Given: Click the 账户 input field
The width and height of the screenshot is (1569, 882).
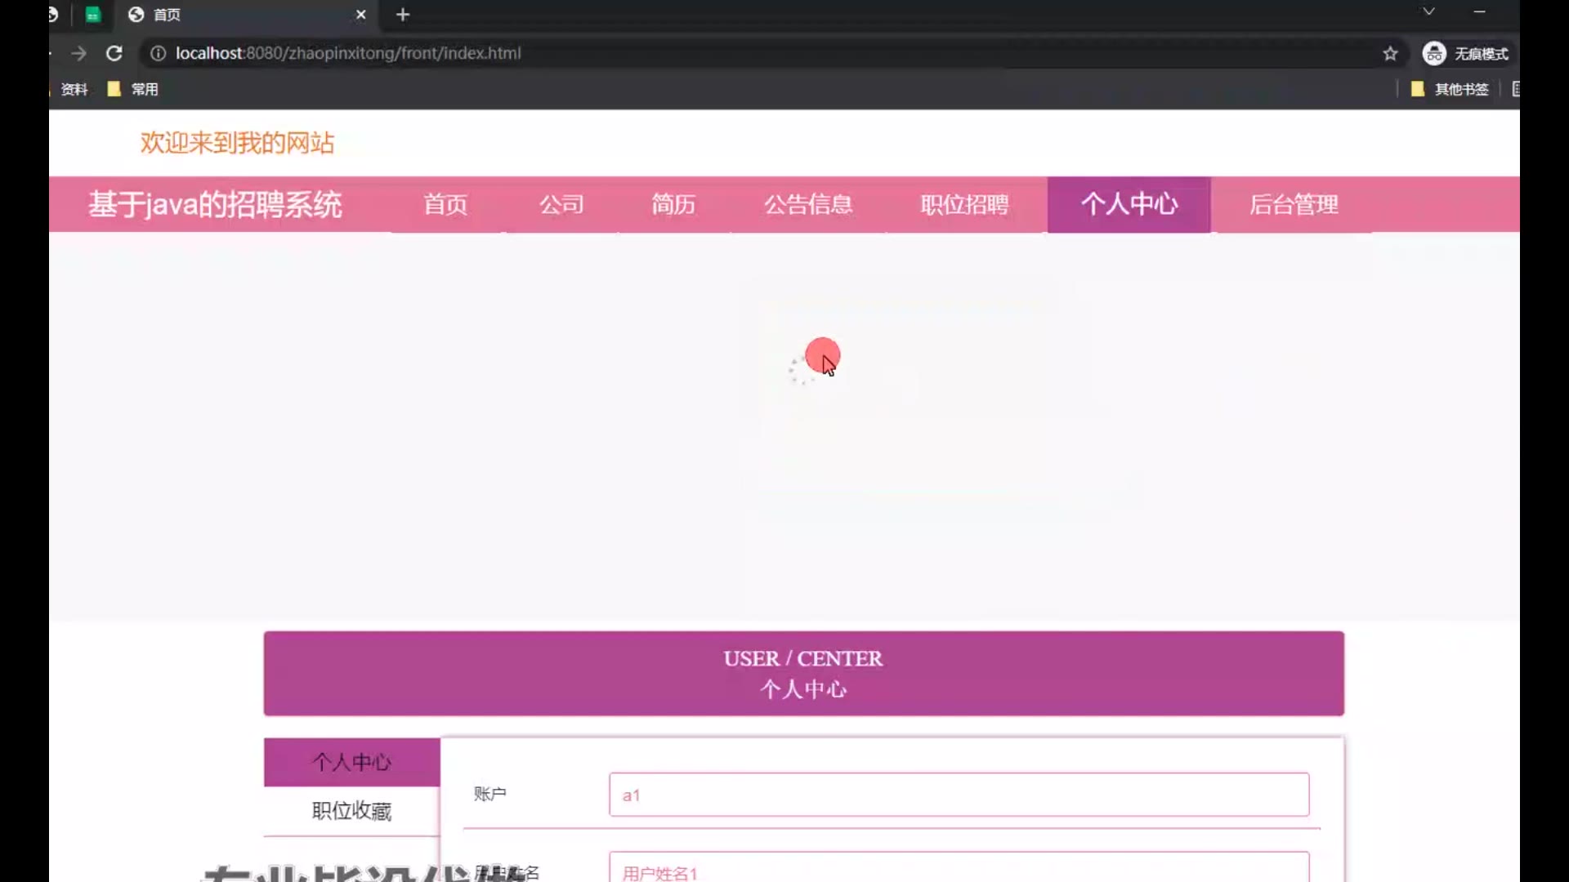Looking at the screenshot, I should [959, 795].
